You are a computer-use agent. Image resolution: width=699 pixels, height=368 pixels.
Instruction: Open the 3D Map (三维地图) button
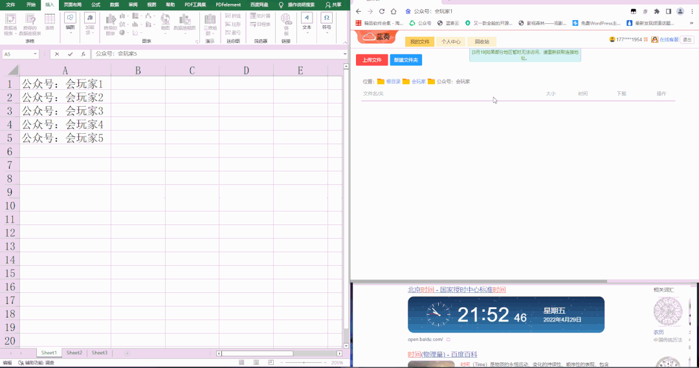210,25
